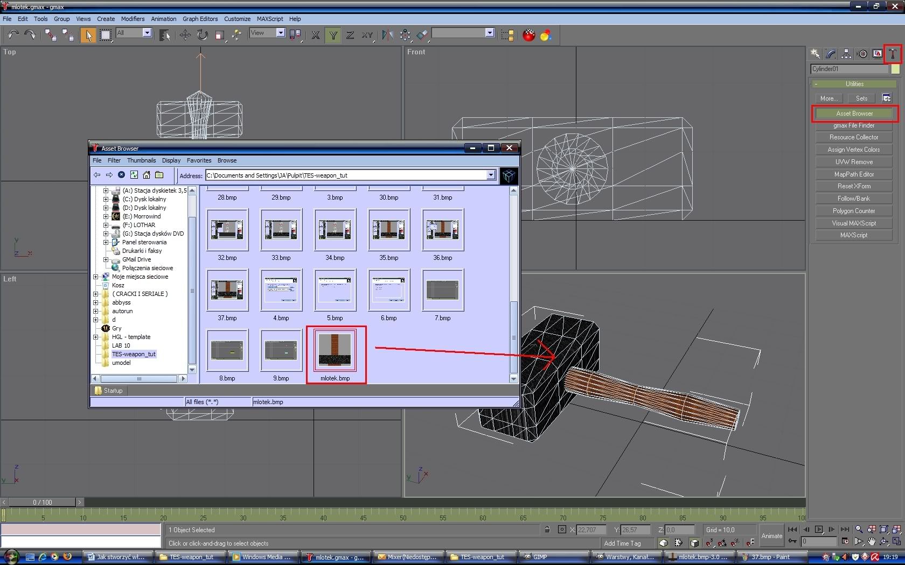Open the Create command panel tab
The image size is (905, 565).
point(815,53)
